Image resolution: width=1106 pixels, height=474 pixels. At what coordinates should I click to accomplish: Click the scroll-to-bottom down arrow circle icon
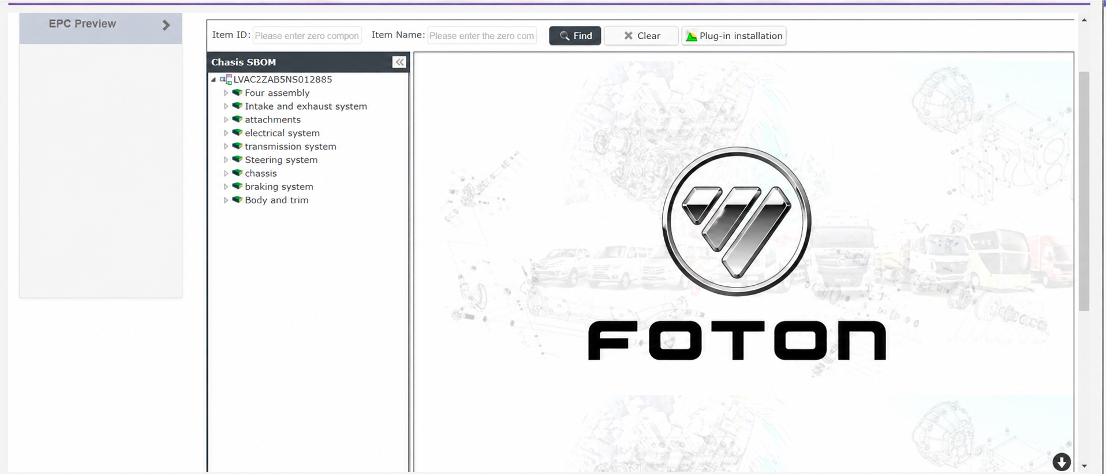[x=1062, y=462]
